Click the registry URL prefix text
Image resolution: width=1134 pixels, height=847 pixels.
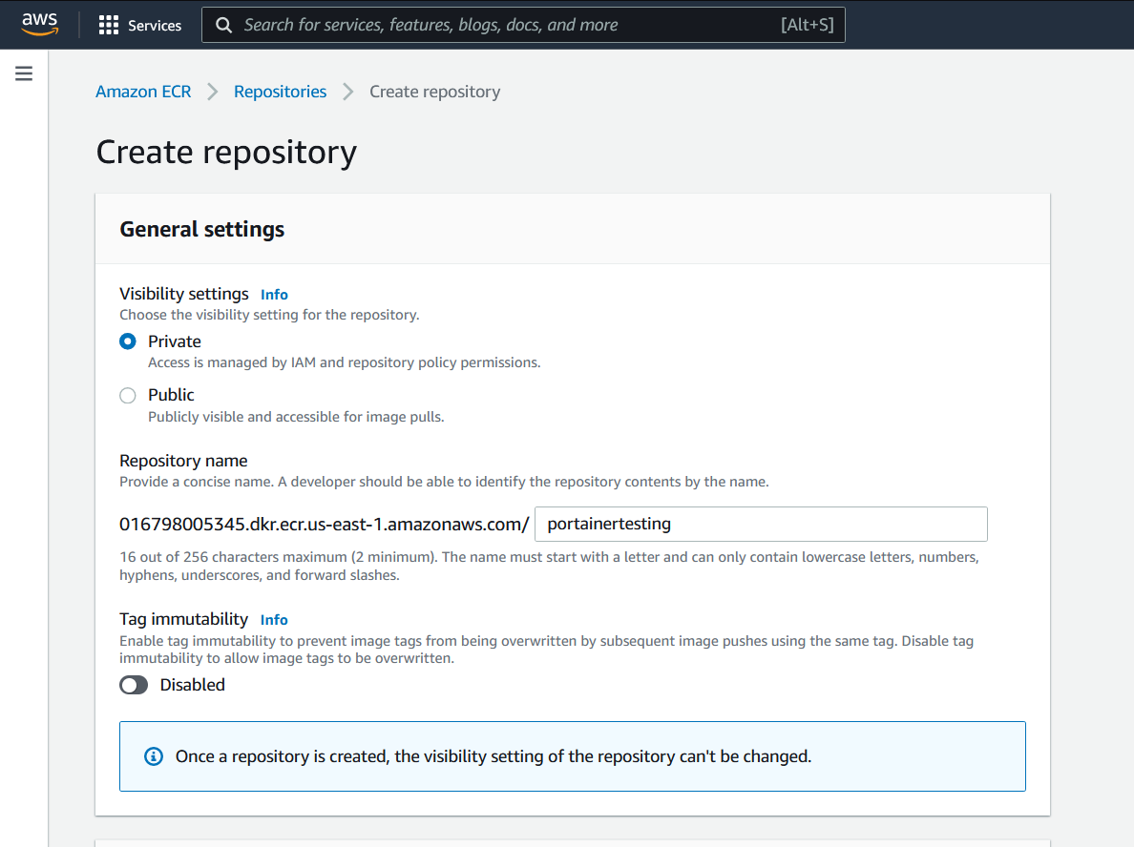pos(324,524)
